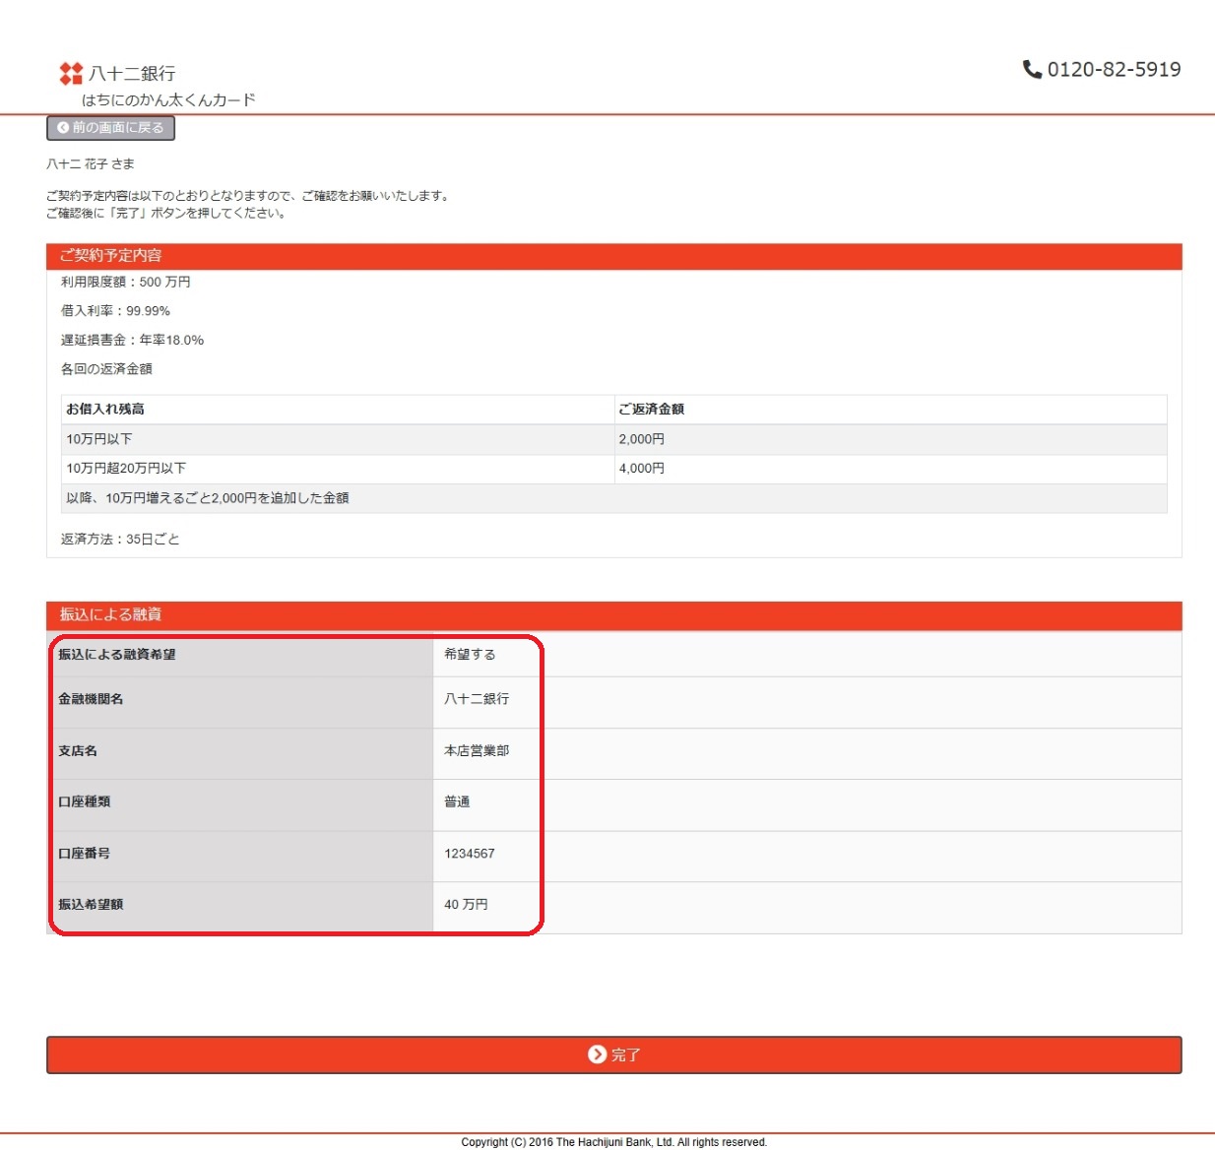The width and height of the screenshot is (1215, 1150).
Task: Click the 利用限度額：500 万円 line
Action: (126, 282)
